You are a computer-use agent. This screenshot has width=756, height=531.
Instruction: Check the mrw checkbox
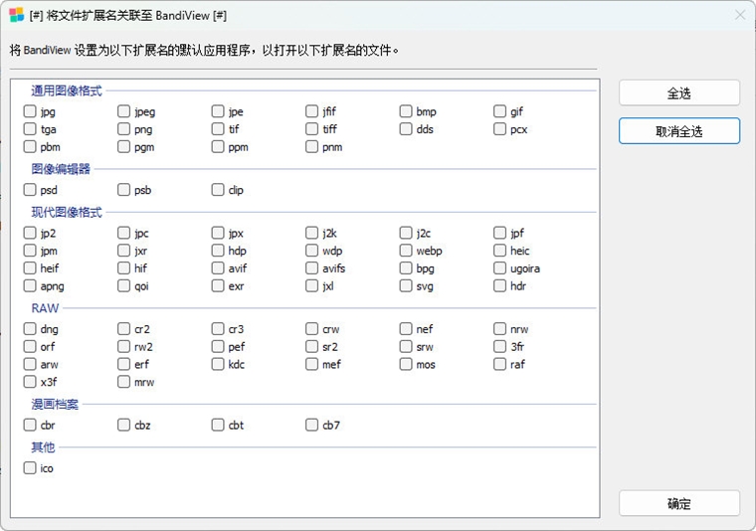click(124, 382)
